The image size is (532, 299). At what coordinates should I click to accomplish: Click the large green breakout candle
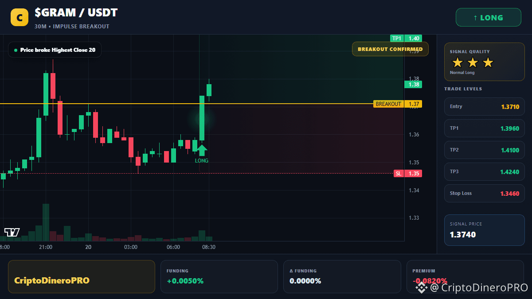coord(202,118)
